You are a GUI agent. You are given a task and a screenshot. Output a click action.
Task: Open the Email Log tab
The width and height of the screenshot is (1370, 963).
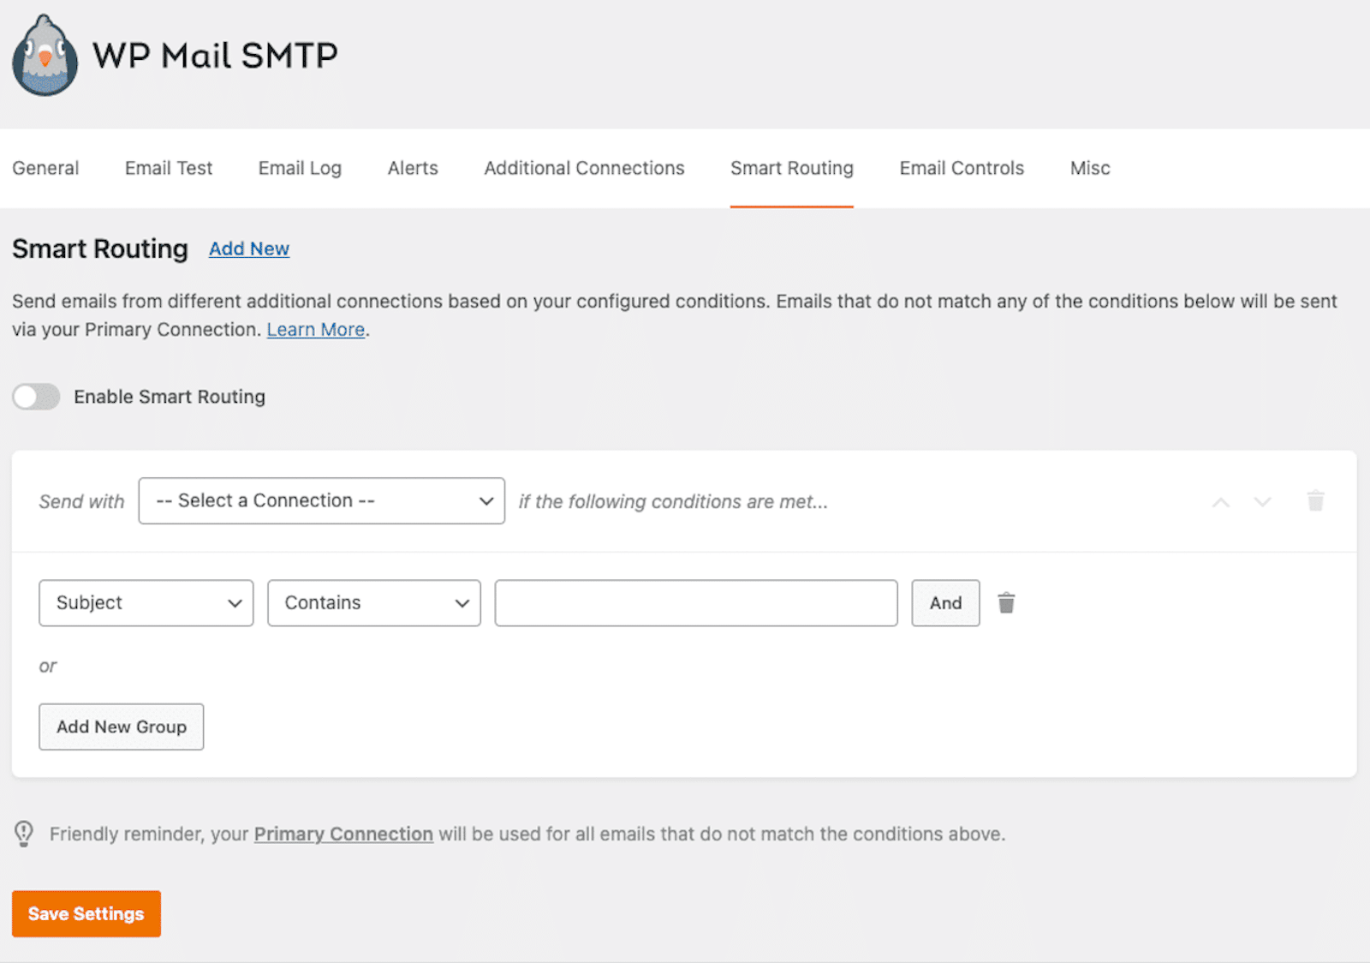pyautogui.click(x=300, y=168)
